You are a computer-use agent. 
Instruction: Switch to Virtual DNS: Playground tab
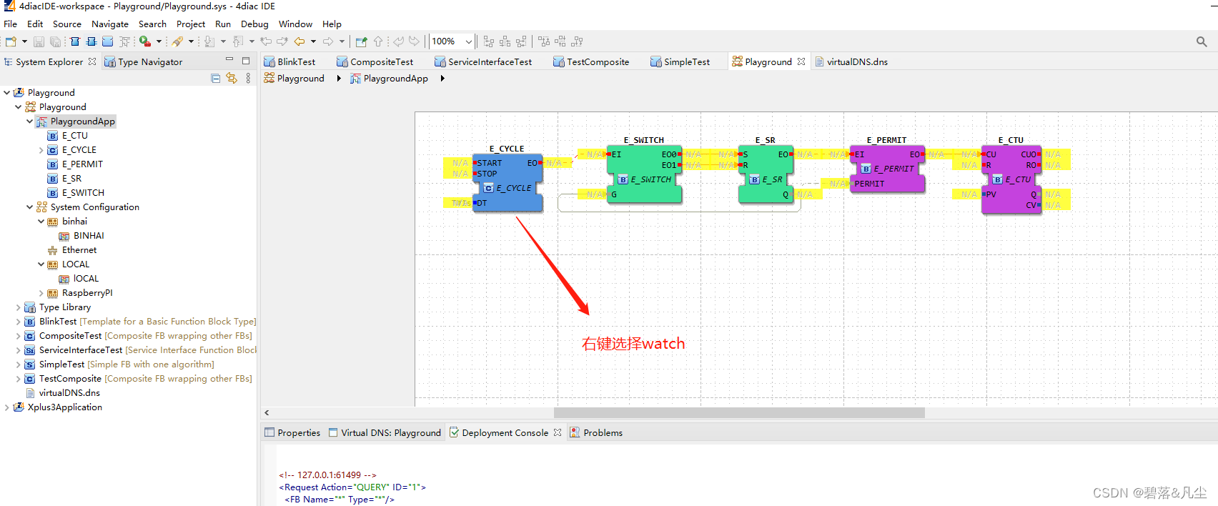[385, 432]
